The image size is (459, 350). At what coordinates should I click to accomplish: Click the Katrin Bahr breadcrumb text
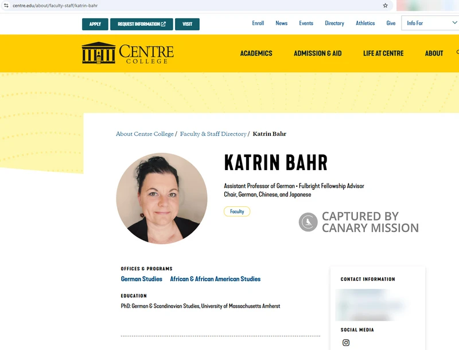(269, 134)
